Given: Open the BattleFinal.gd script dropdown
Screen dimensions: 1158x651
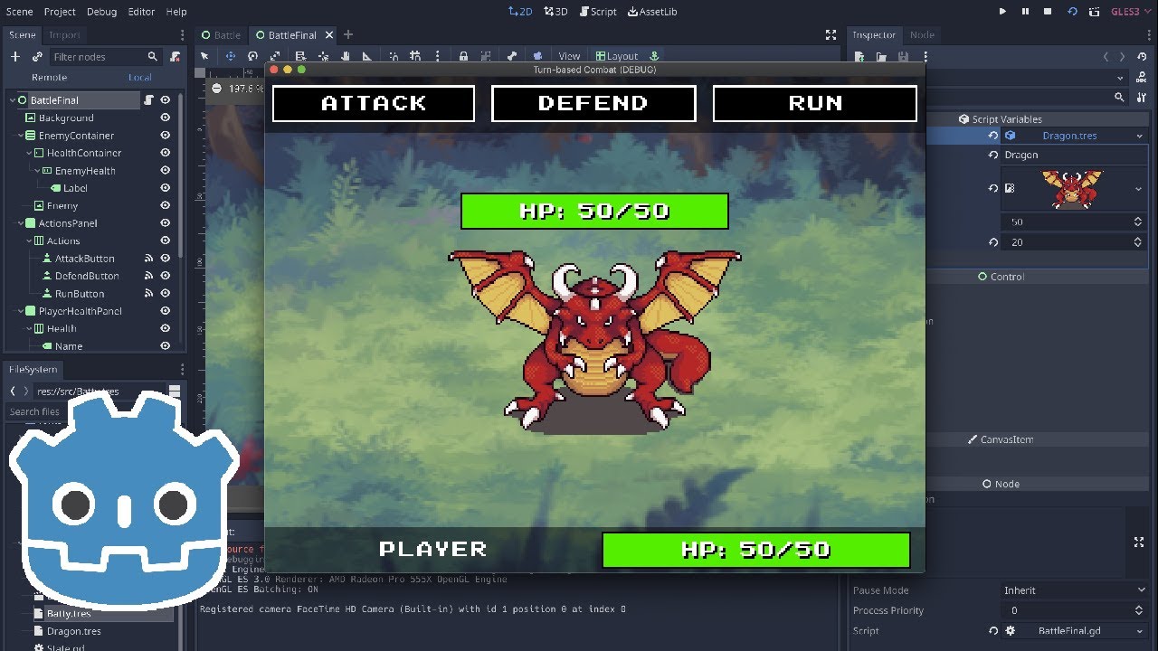Looking at the screenshot, I should click(1139, 631).
